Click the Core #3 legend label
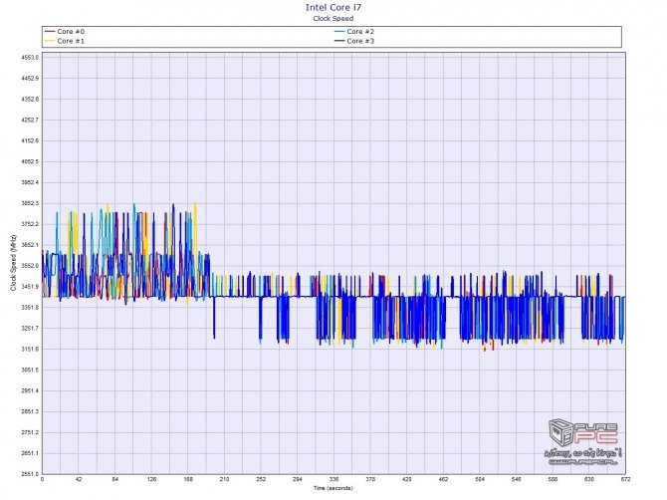Viewport: 667px width, 500px height. 360,41
